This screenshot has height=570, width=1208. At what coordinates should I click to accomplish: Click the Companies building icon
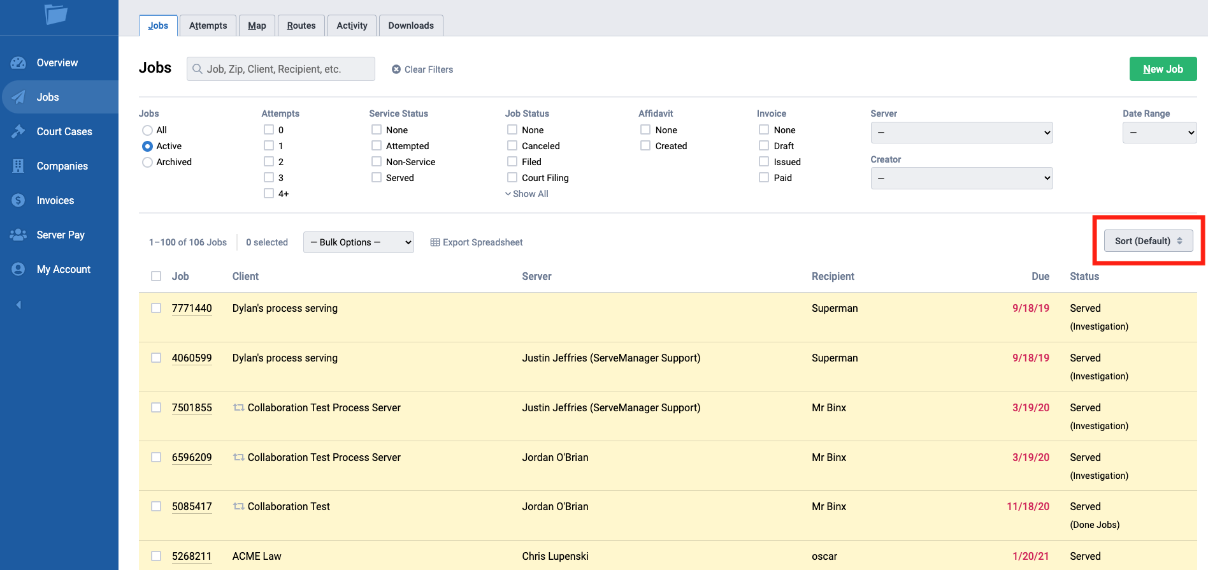click(18, 166)
